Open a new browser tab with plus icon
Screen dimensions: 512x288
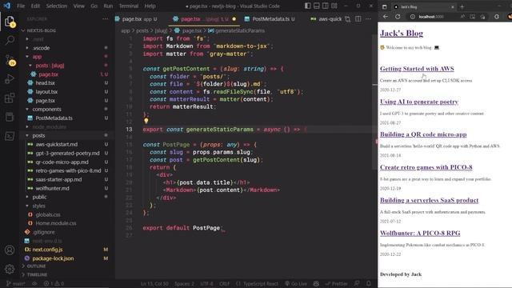click(x=462, y=6)
